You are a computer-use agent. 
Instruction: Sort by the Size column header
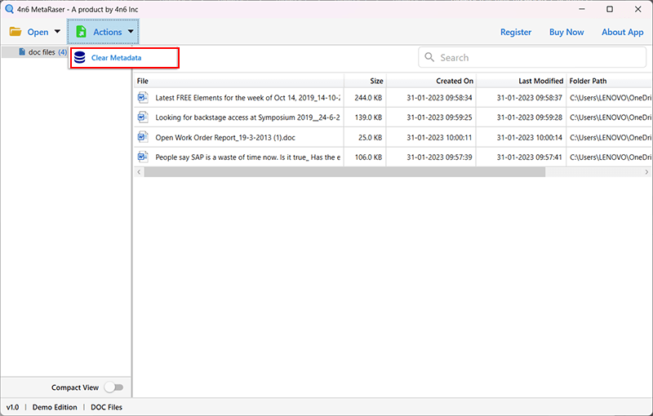pos(365,81)
